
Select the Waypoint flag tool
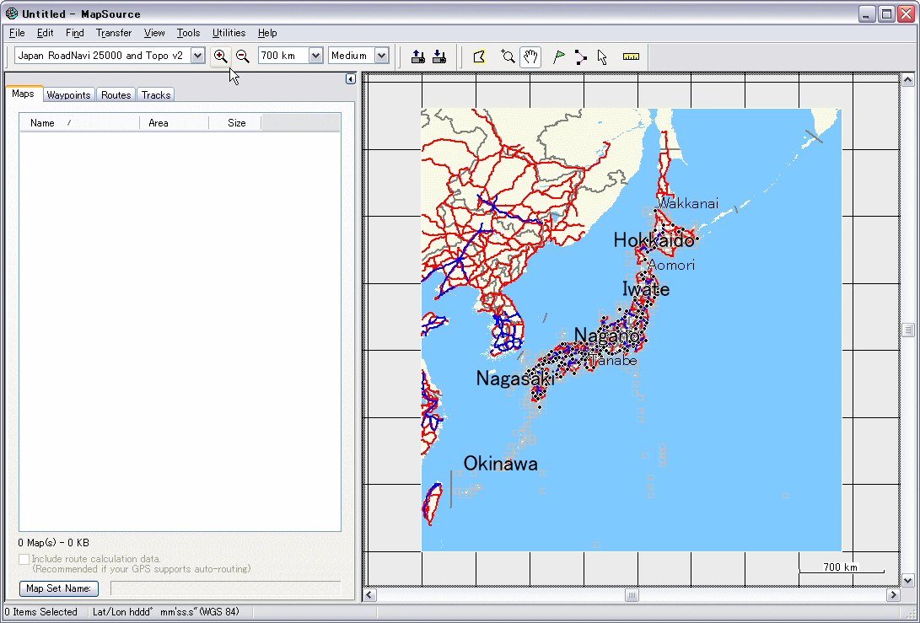point(558,56)
